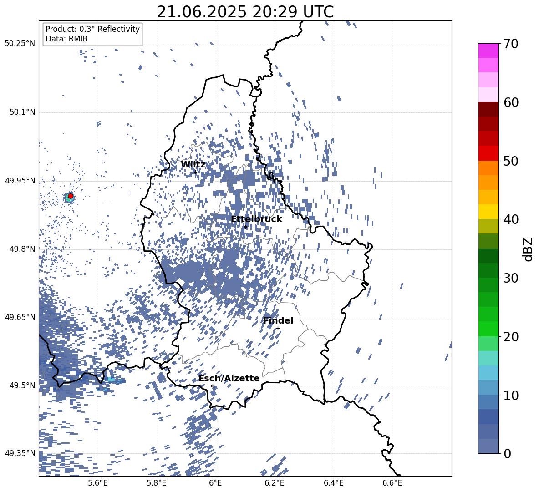Click the Wiltz cross marker

coord(195,172)
